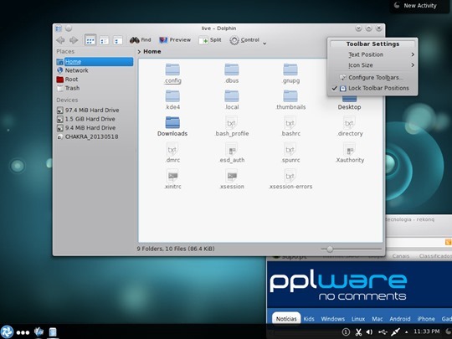Open Dolphin window menu icon in titlebar
Viewport: 452px width, 339px height.
pyautogui.click(x=59, y=28)
